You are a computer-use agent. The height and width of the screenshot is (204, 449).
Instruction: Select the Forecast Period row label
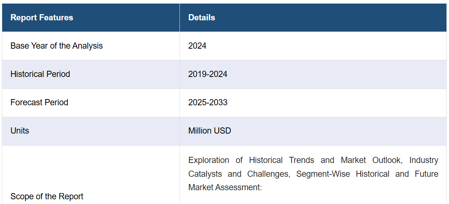pyautogui.click(x=39, y=102)
